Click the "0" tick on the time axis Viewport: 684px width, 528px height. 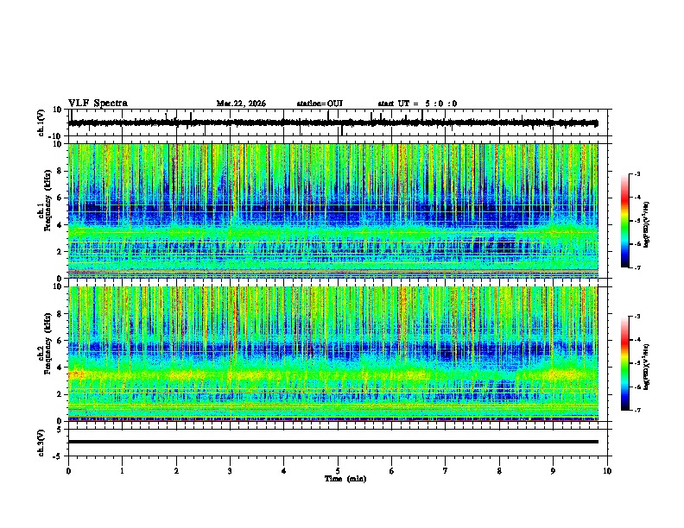(x=68, y=471)
